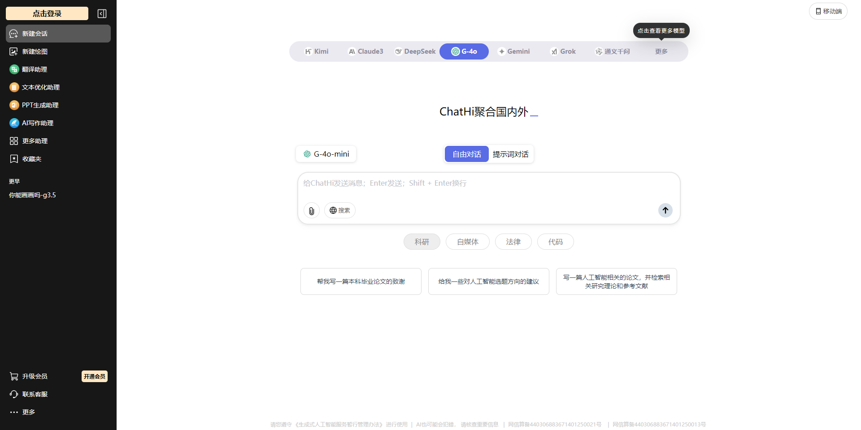Click the 移动端 phone icon
The width and height of the screenshot is (861, 430).
(x=818, y=11)
